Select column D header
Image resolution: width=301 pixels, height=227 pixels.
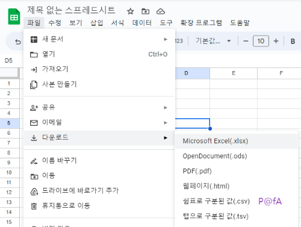192,73
